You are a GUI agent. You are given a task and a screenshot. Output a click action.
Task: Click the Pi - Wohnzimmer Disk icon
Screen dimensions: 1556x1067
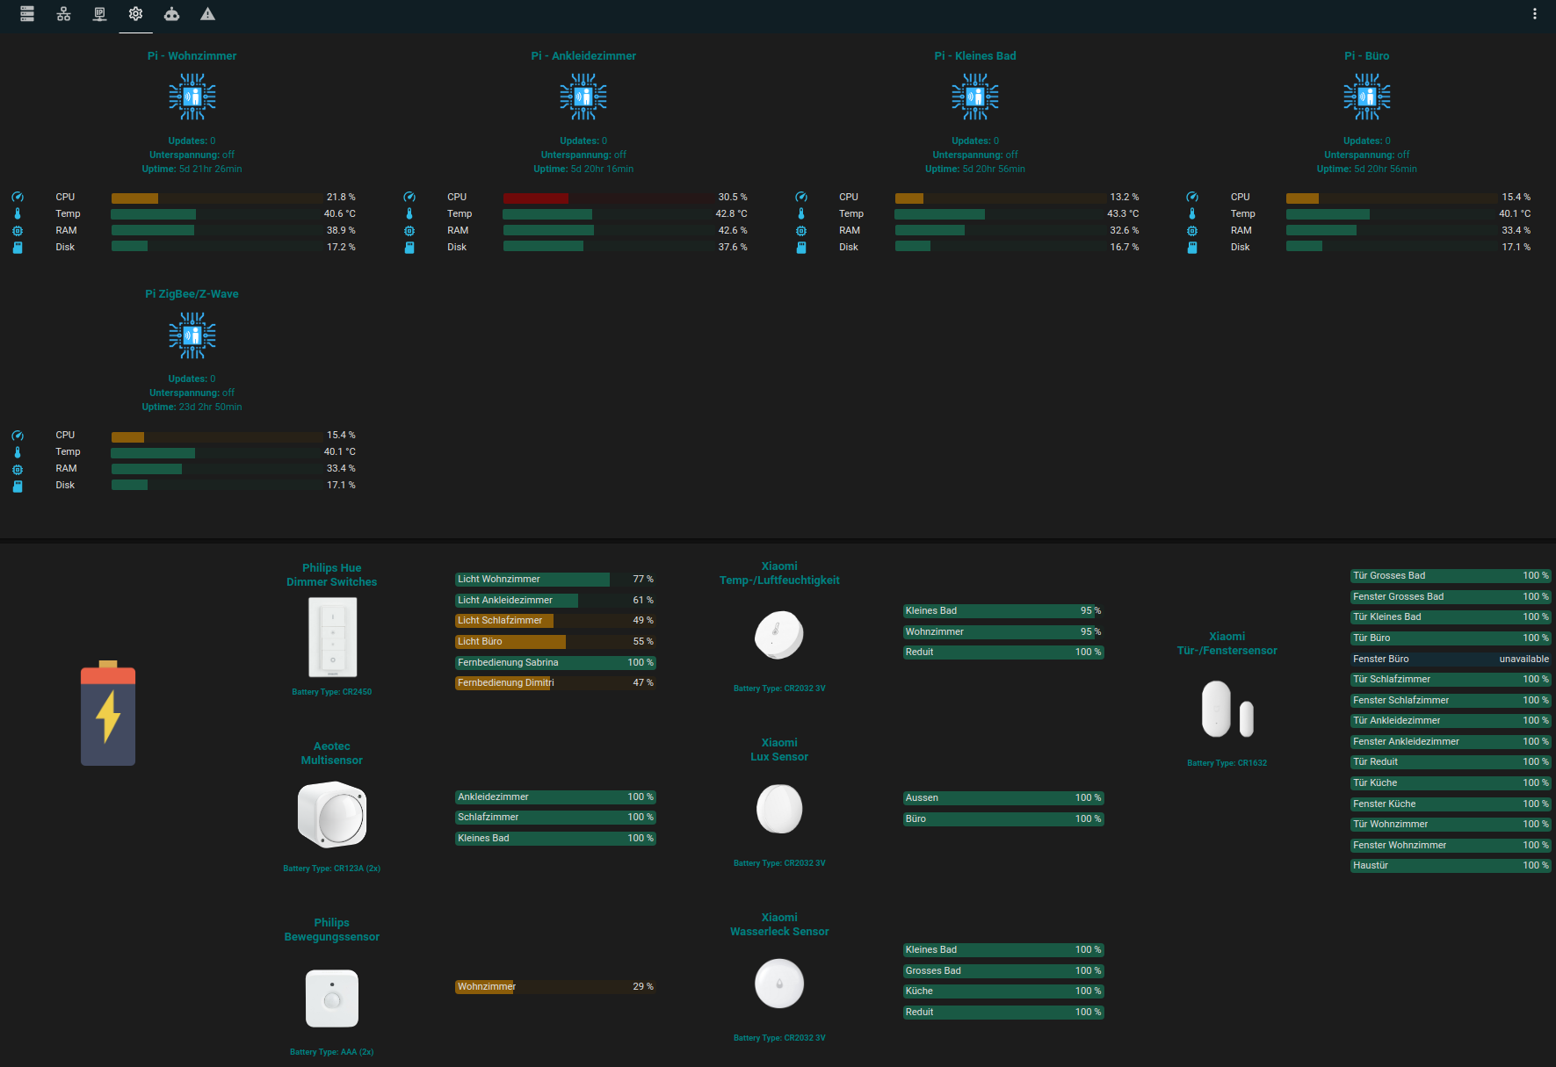tap(18, 248)
